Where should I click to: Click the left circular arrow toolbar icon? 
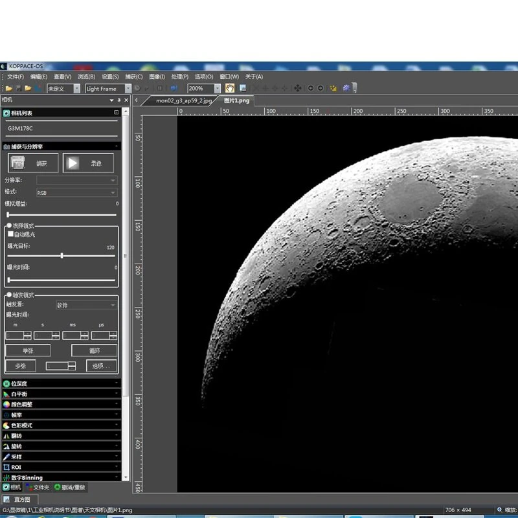click(x=311, y=88)
